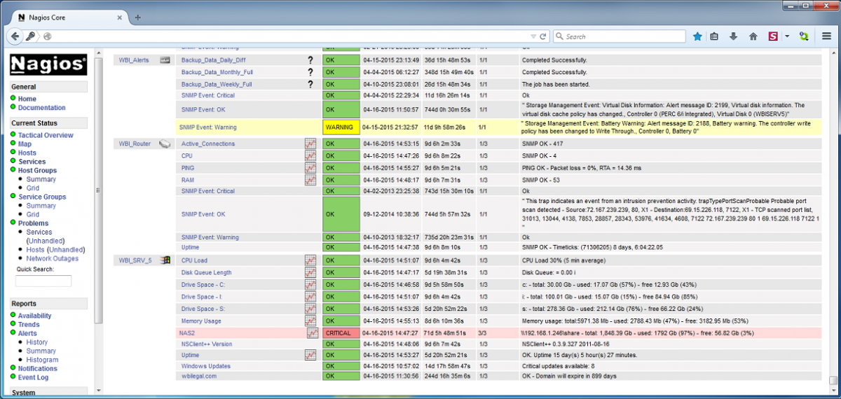
Task: Open the Home link in sidebar
Action: click(x=27, y=99)
